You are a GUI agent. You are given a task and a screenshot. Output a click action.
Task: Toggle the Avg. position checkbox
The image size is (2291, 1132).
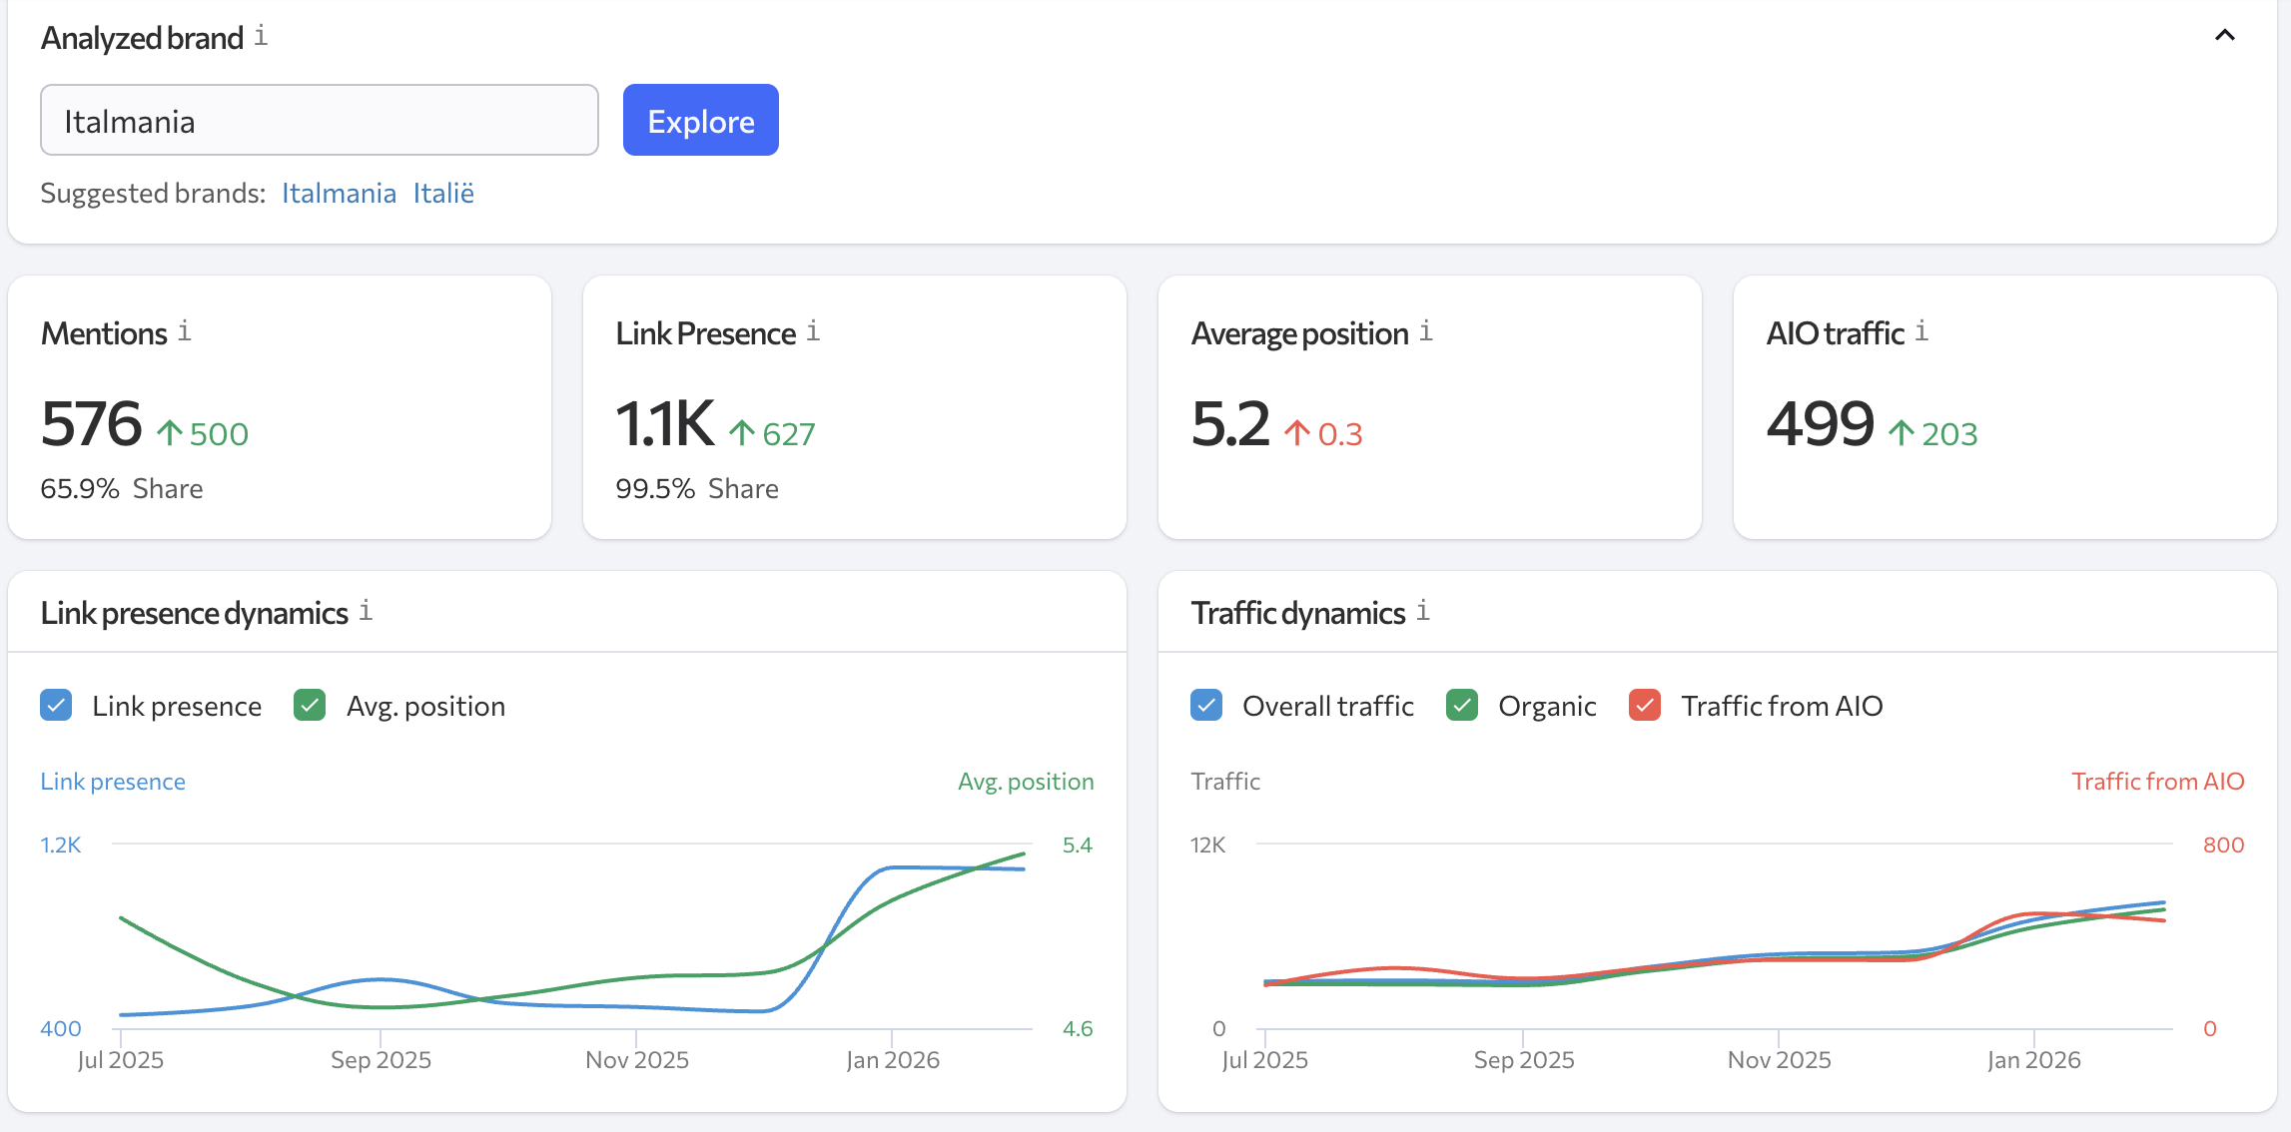pyautogui.click(x=310, y=706)
